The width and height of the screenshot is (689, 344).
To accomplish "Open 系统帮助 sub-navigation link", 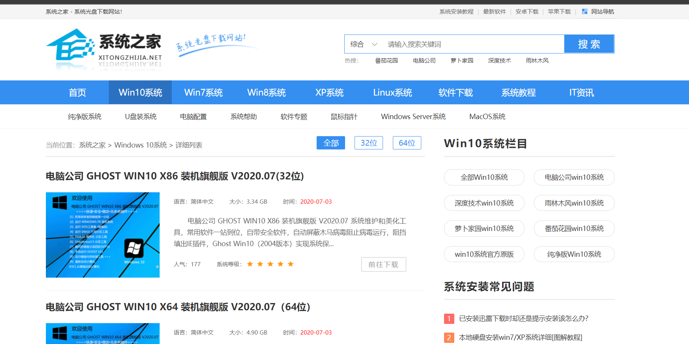I will (x=243, y=117).
